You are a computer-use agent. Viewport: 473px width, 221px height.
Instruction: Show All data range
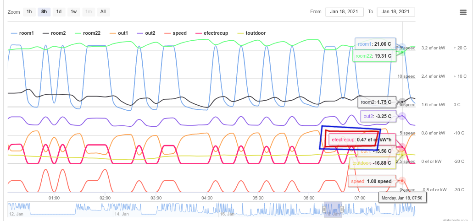pos(103,12)
